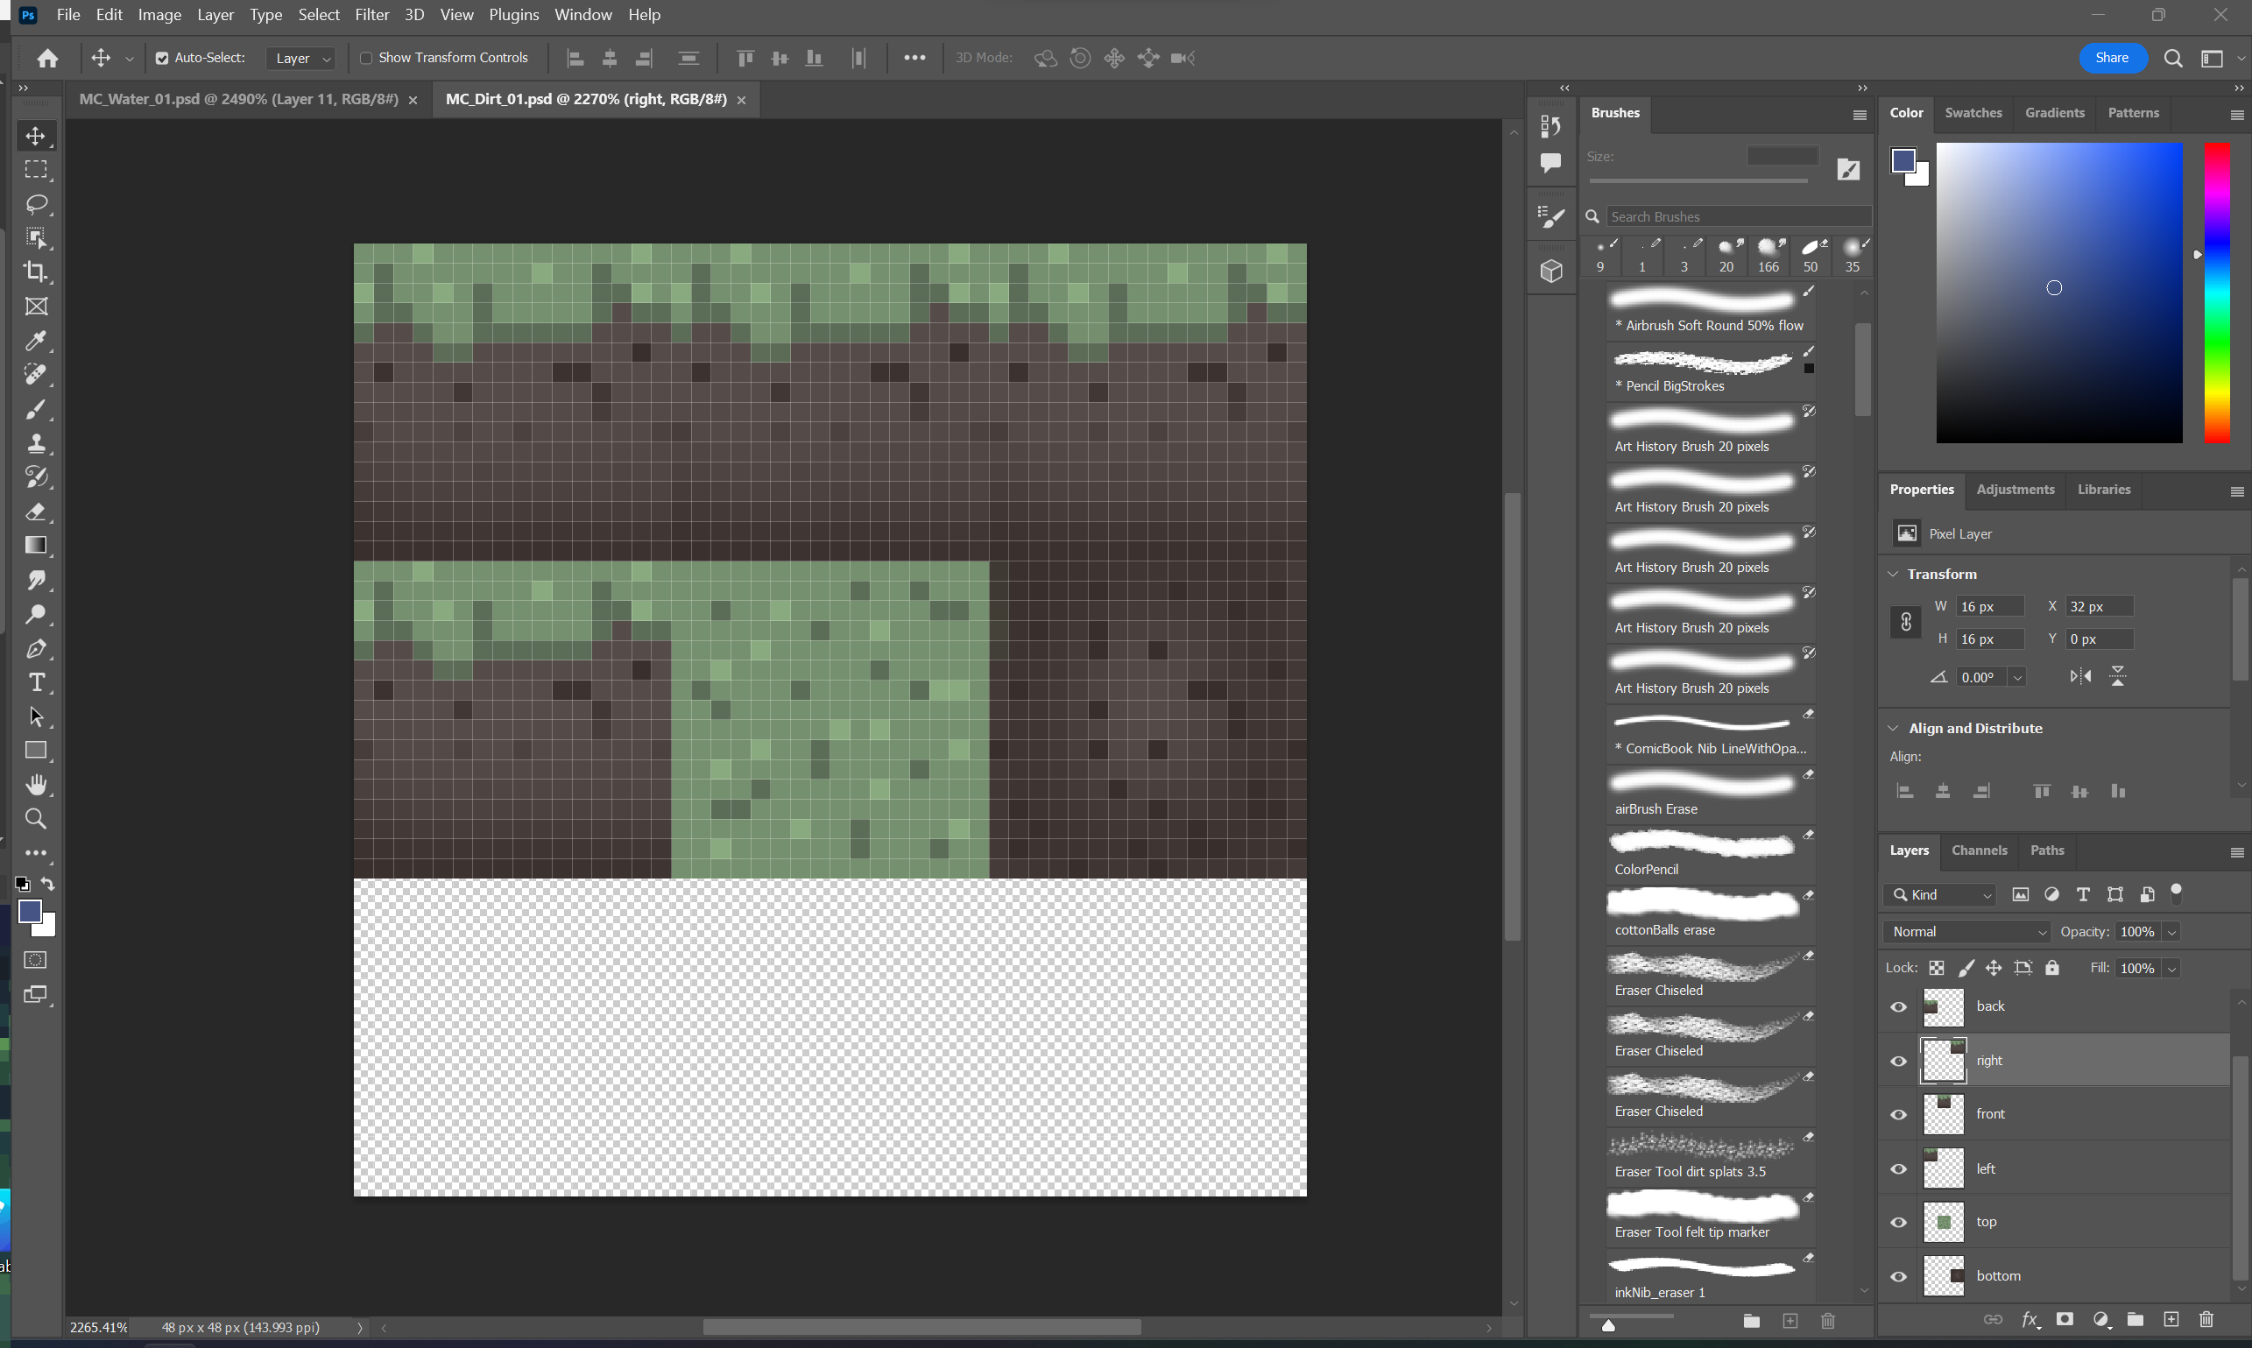The height and width of the screenshot is (1348, 2252).
Task: Select the Gradient tool
Action: (x=35, y=545)
